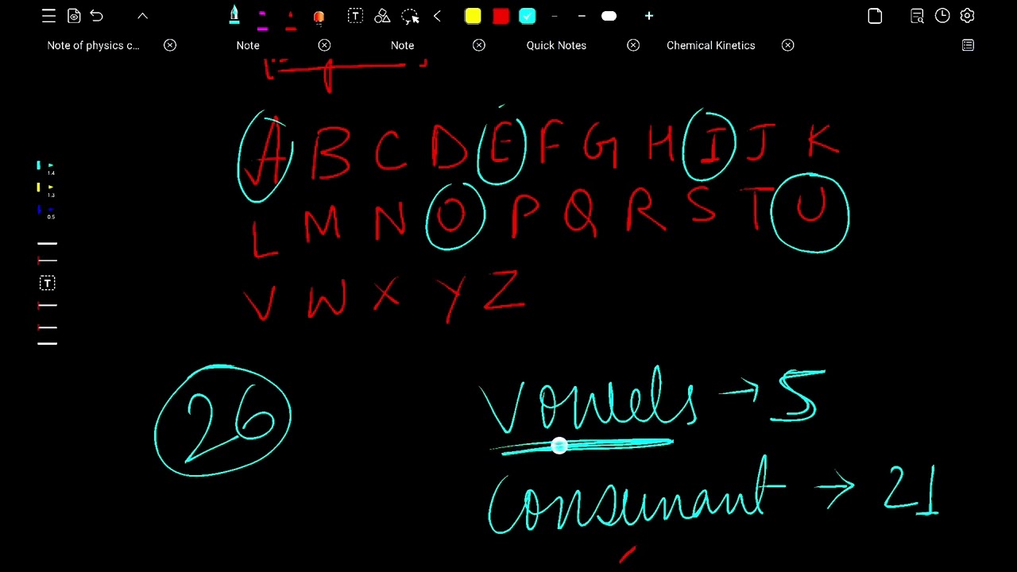
Task: Switch to the Chemical Kinetics tab
Action: click(x=711, y=45)
